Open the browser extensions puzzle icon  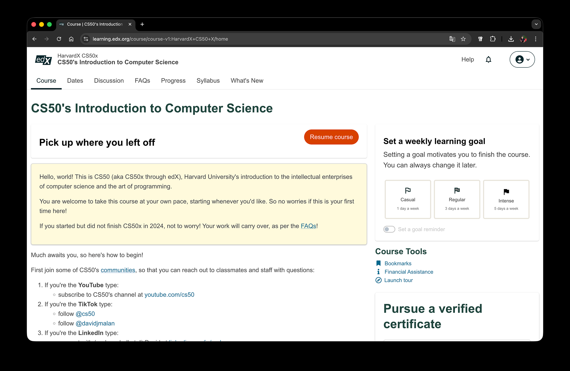[493, 39]
